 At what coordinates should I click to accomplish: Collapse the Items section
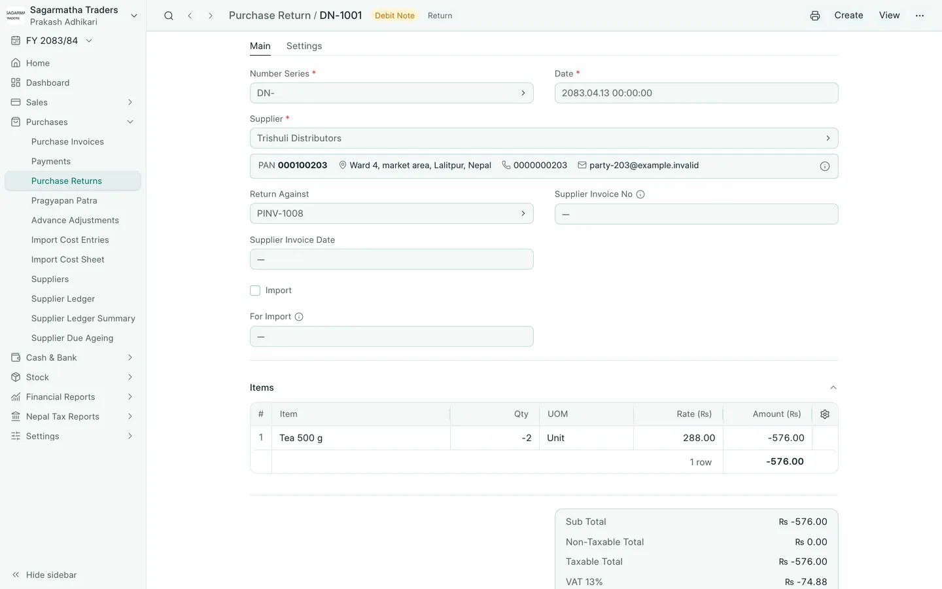point(833,388)
